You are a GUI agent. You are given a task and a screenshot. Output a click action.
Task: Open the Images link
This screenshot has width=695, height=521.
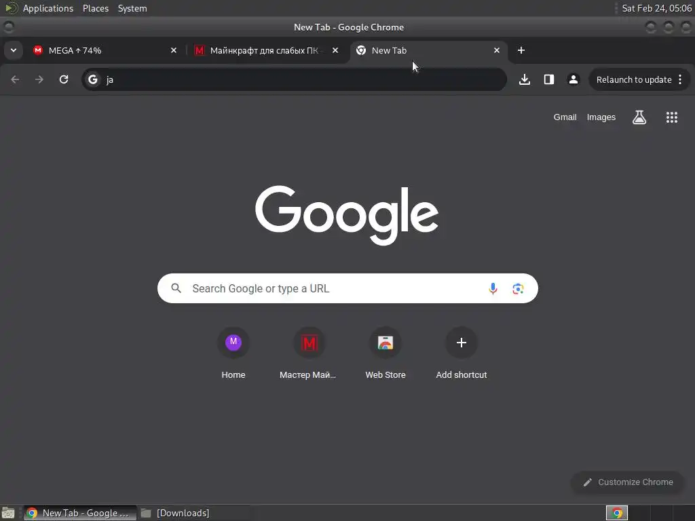coord(601,117)
